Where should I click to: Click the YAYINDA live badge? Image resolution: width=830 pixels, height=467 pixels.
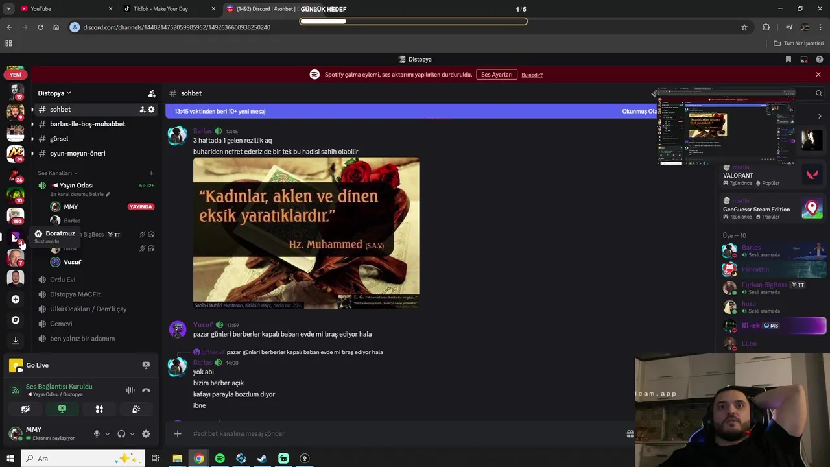[141, 207]
